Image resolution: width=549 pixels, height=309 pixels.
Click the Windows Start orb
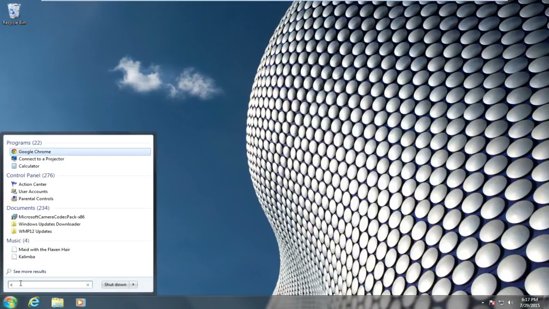pos(10,302)
